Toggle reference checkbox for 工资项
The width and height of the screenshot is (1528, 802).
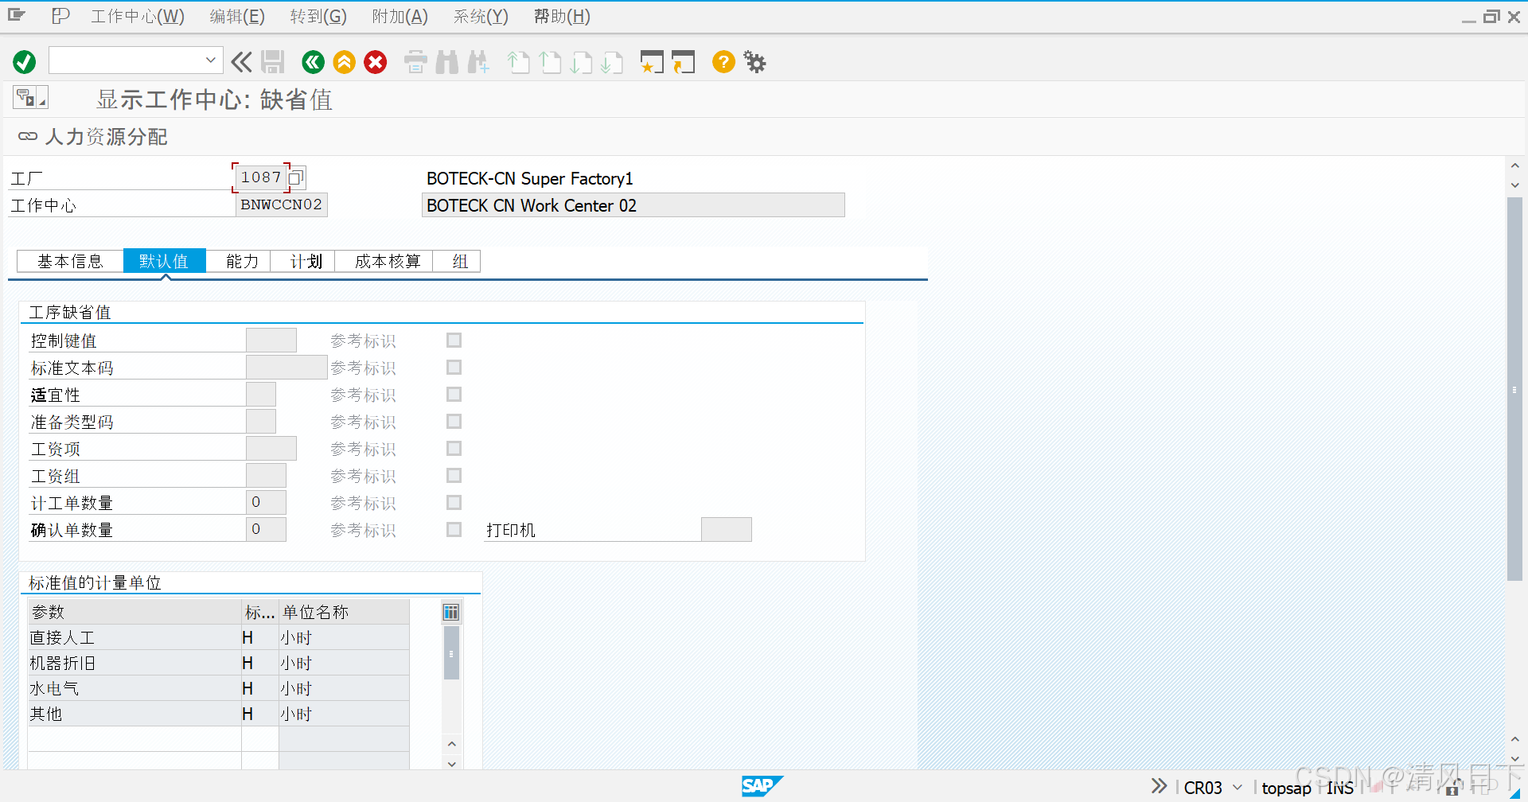(454, 449)
